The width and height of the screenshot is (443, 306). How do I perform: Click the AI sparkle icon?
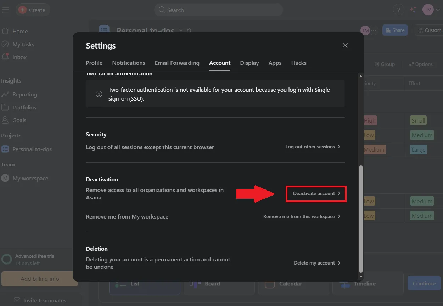[x=413, y=10]
